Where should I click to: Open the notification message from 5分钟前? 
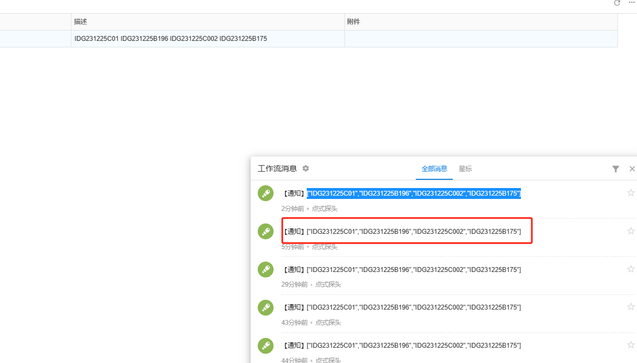(402, 231)
